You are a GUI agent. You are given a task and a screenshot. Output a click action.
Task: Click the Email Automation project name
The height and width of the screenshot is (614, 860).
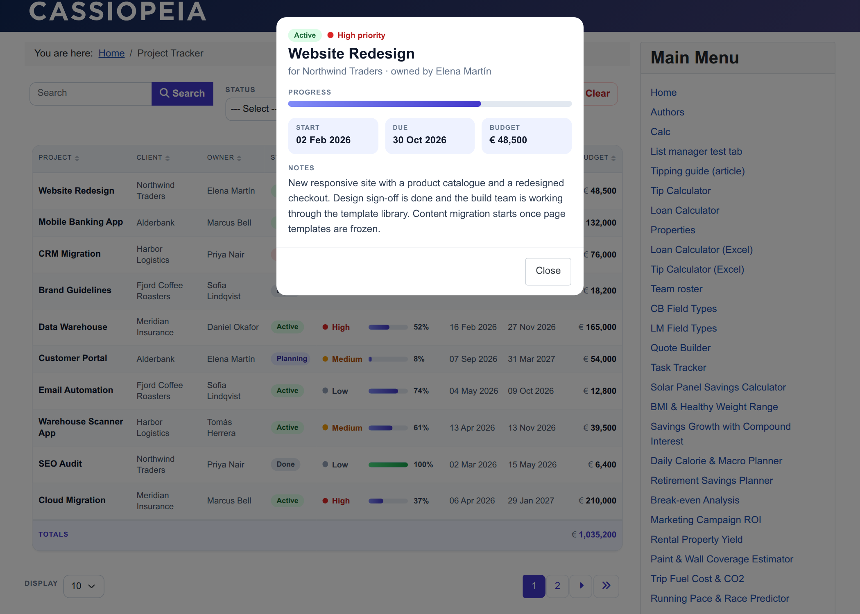(76, 390)
